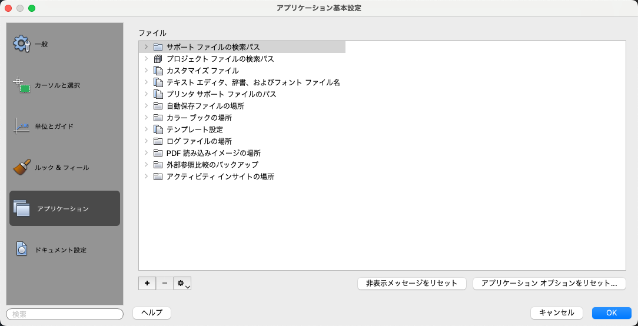Click the 検索 search field
This screenshot has width=638, height=326.
[65, 314]
